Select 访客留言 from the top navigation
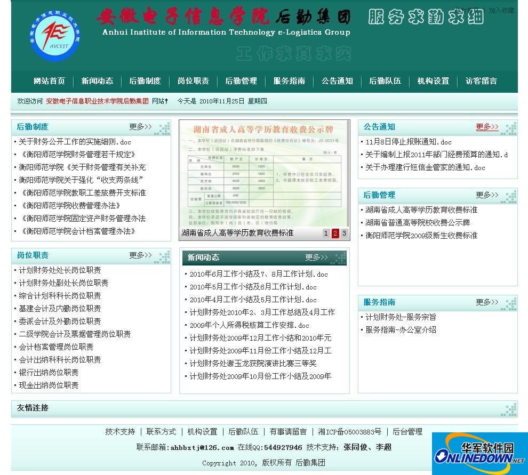 480,81
